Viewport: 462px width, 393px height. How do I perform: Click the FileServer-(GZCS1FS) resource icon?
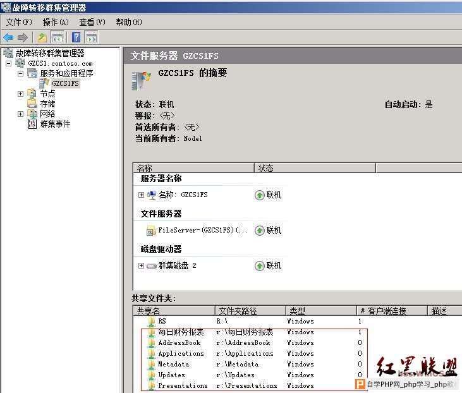(151, 231)
